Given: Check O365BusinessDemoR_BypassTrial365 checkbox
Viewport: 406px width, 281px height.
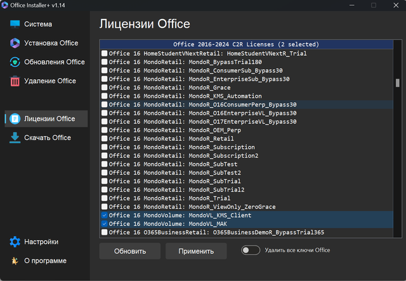Looking at the screenshot, I should (x=104, y=232).
